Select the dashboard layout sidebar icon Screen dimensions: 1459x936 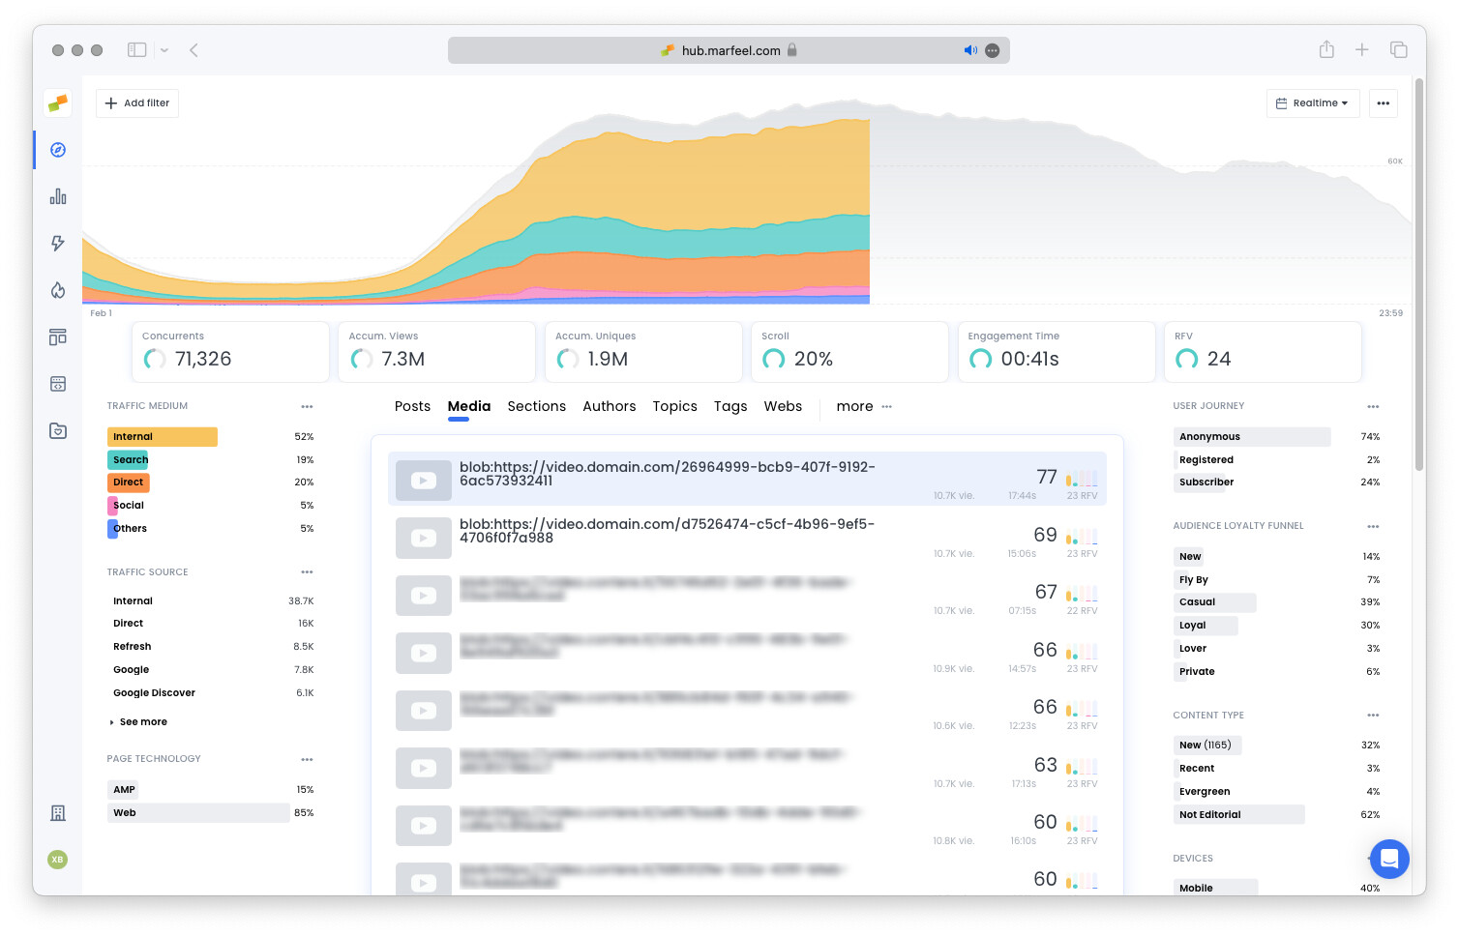pos(58,336)
